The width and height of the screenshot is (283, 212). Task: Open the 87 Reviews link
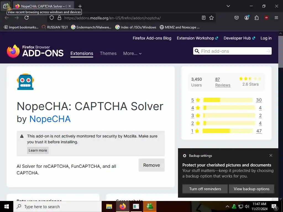(x=223, y=82)
